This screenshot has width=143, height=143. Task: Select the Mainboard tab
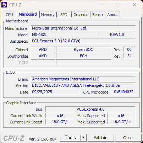coord(28,14)
